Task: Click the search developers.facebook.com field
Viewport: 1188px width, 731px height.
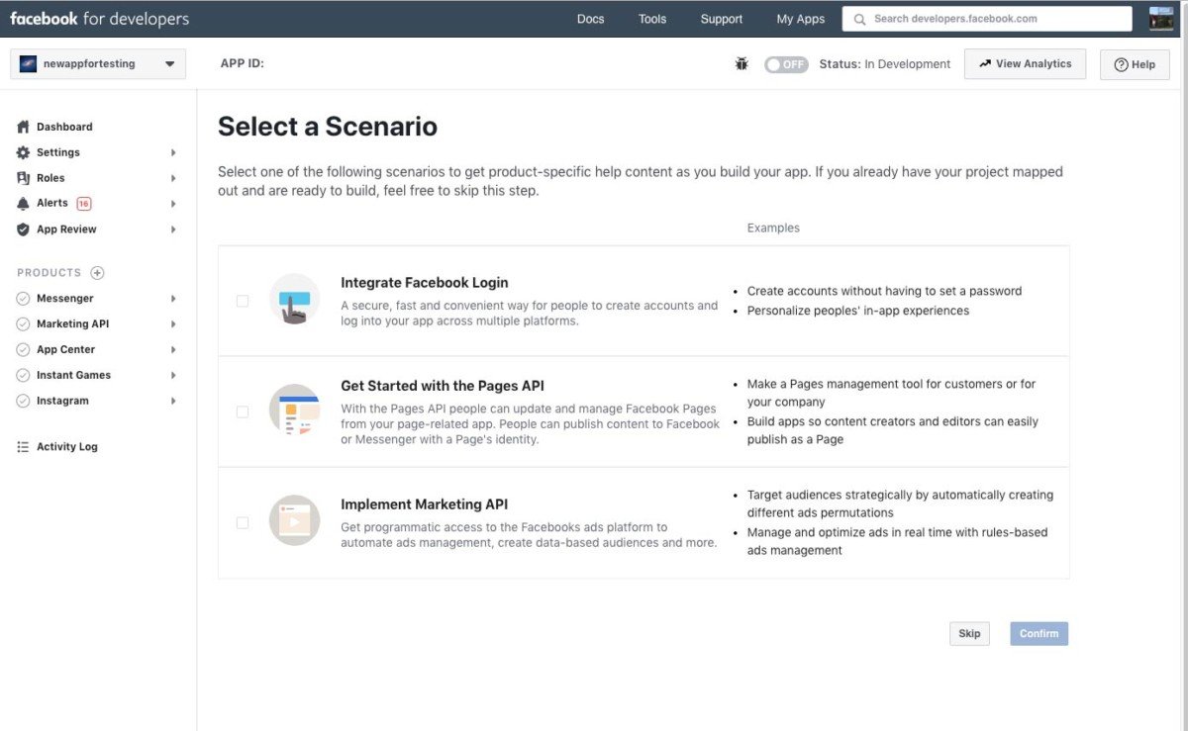Action: click(987, 19)
